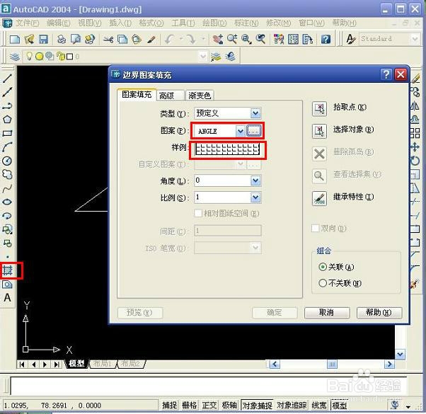Select the Non-associative (不关联) radio button
426x414 pixels.
tap(323, 283)
